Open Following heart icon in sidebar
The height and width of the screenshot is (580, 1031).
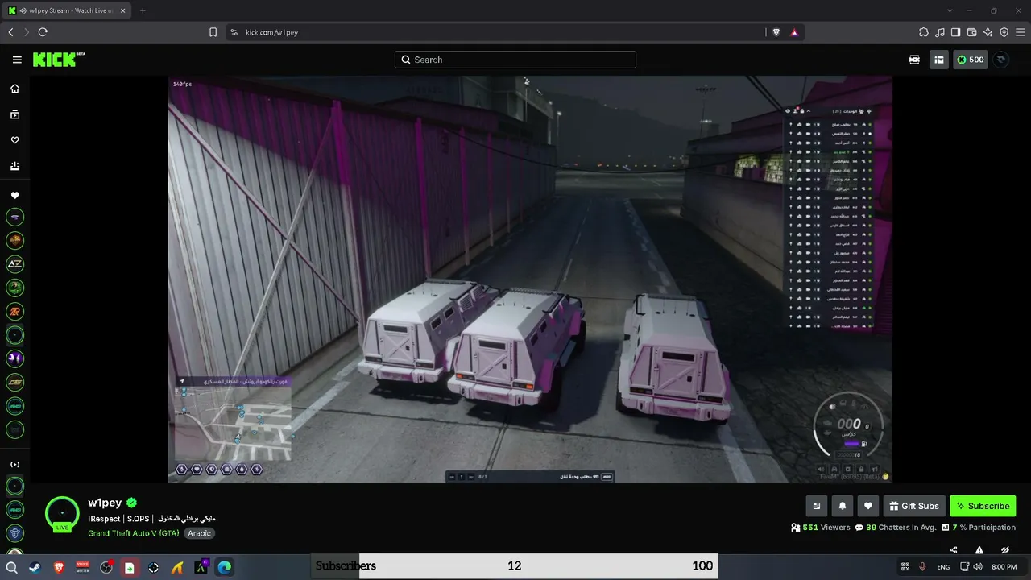(x=14, y=140)
